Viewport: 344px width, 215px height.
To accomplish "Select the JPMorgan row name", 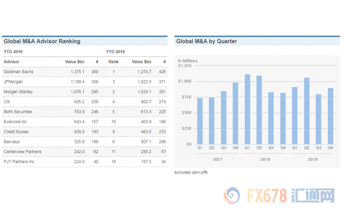I will point(13,82).
